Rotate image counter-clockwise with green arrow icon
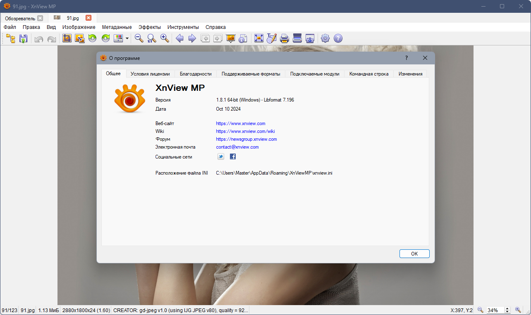Image resolution: width=531 pixels, height=315 pixels. pyautogui.click(x=93, y=38)
